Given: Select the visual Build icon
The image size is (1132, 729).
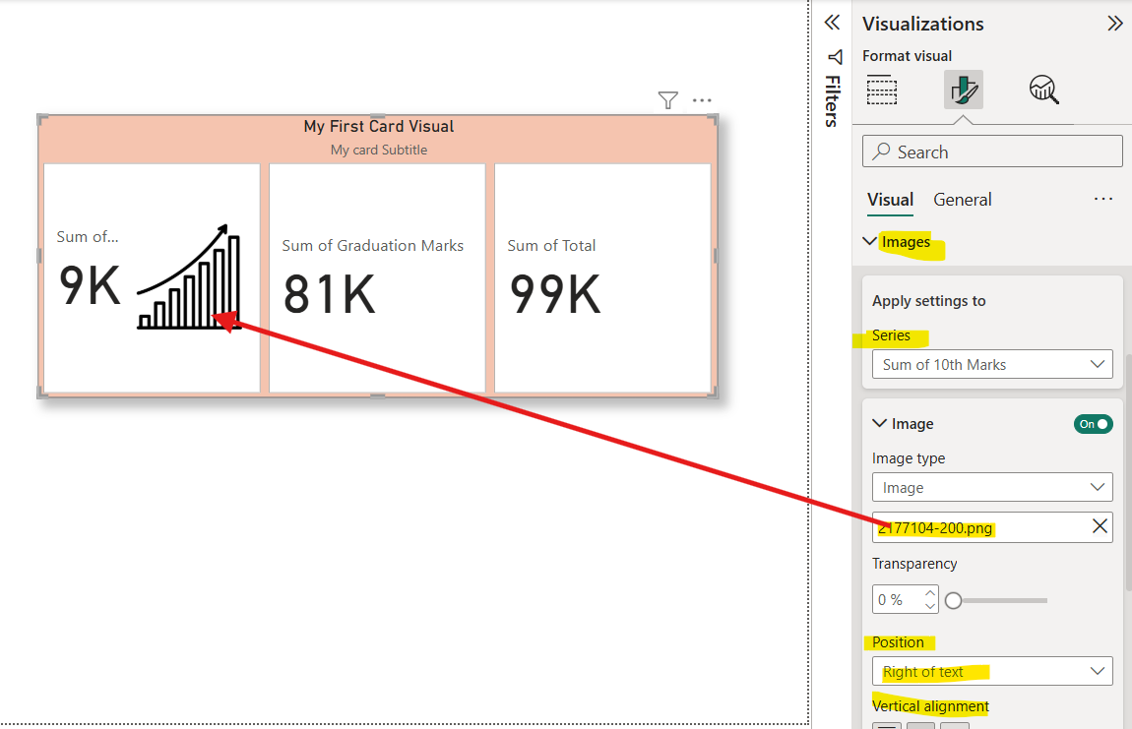Looking at the screenshot, I should pos(882,90).
